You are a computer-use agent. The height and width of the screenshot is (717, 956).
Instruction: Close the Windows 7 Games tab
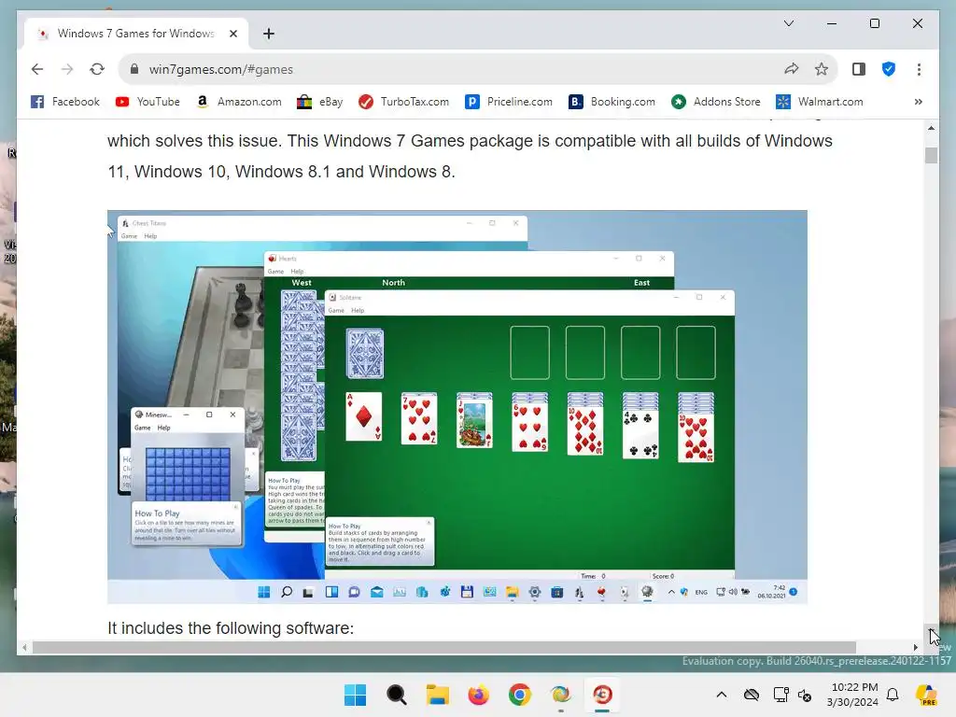[232, 34]
